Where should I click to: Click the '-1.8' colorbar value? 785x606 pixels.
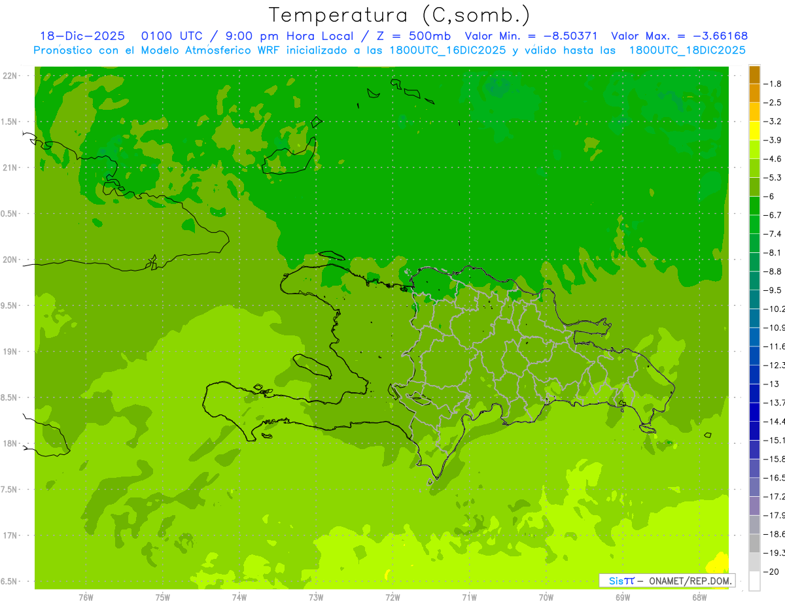pyautogui.click(x=773, y=84)
